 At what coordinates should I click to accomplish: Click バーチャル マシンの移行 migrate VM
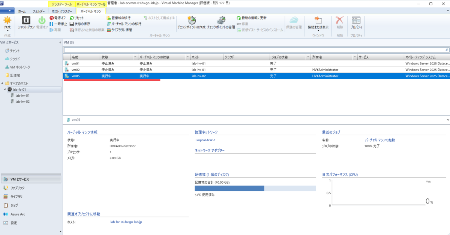pos(124,24)
